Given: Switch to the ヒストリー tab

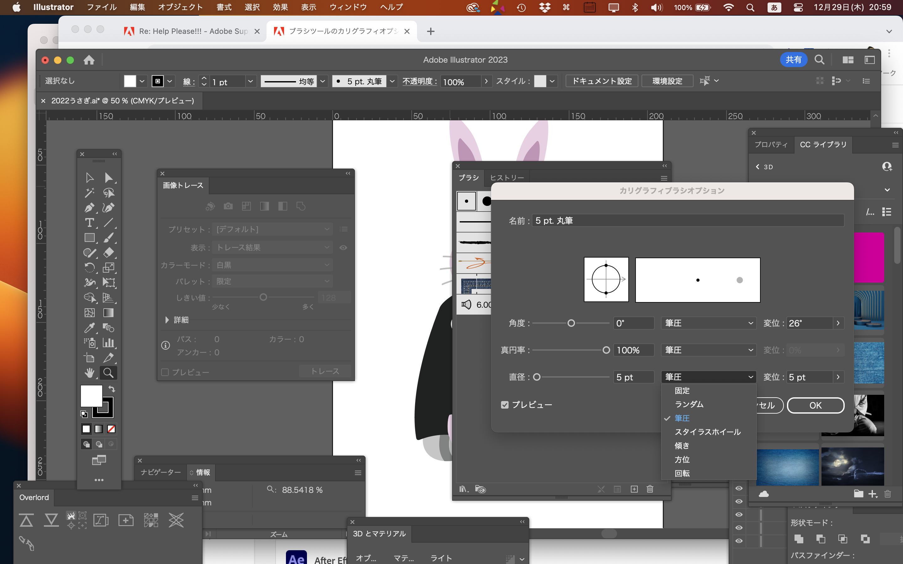Looking at the screenshot, I should (x=506, y=178).
